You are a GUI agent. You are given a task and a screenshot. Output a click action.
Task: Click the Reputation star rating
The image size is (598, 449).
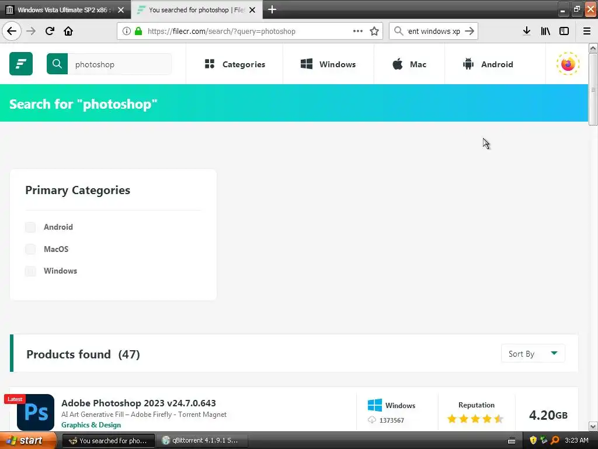(x=475, y=419)
